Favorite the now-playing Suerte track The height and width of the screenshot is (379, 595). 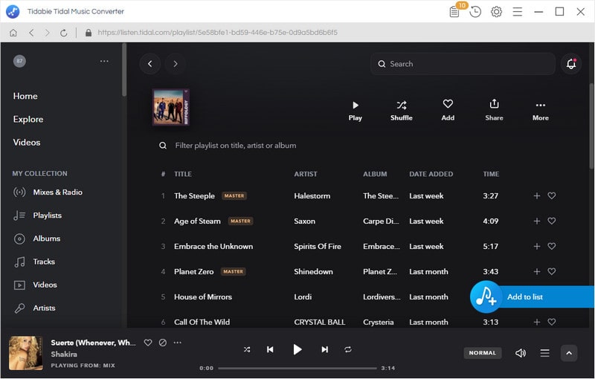click(148, 343)
